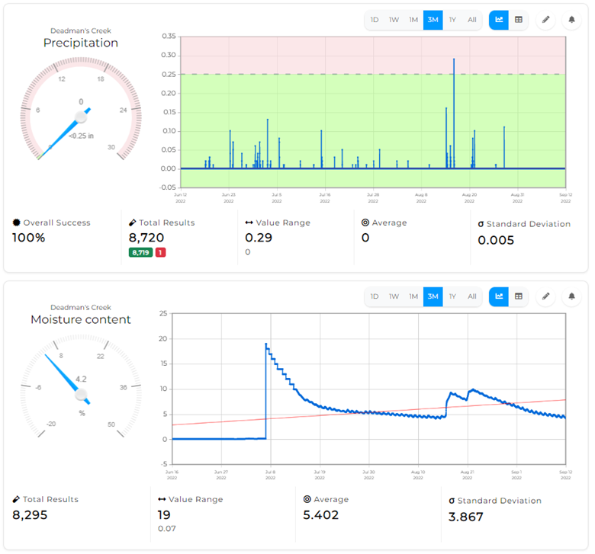595x554 pixels.
Task: Switch Precipitation panel to chart view
Action: (499, 20)
